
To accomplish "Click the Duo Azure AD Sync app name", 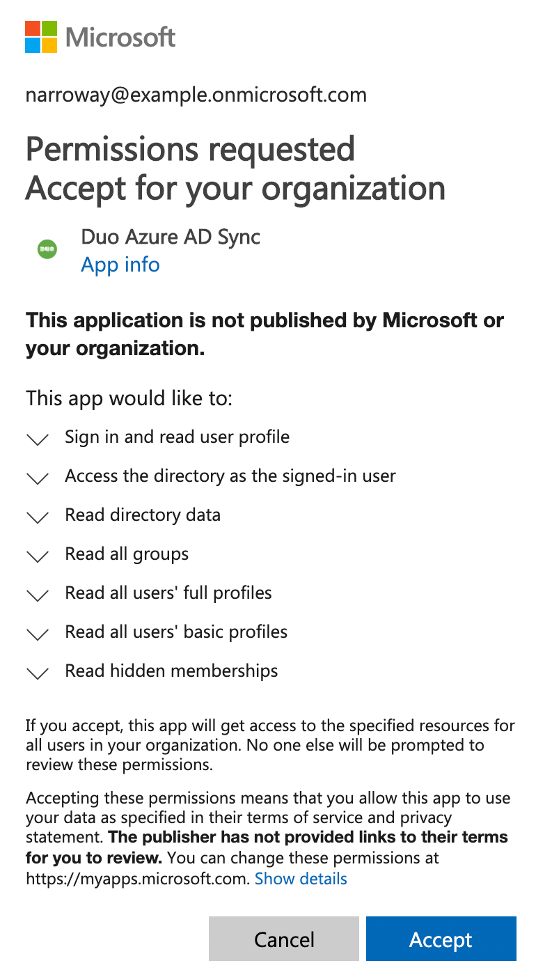I will 171,237.
